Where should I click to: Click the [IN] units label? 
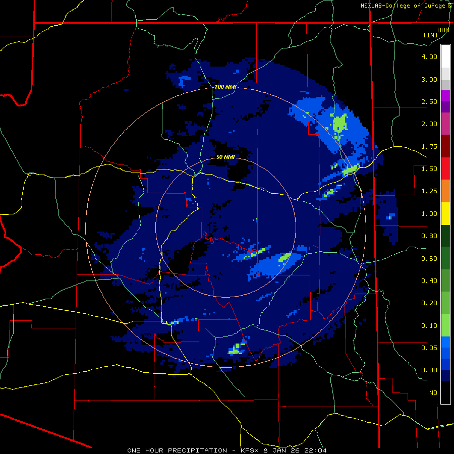click(x=430, y=35)
